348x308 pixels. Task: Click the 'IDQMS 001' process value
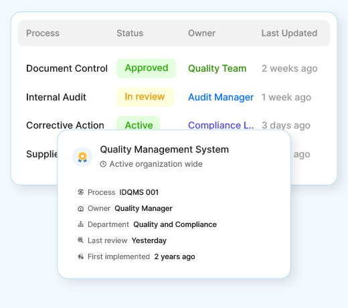(139, 192)
